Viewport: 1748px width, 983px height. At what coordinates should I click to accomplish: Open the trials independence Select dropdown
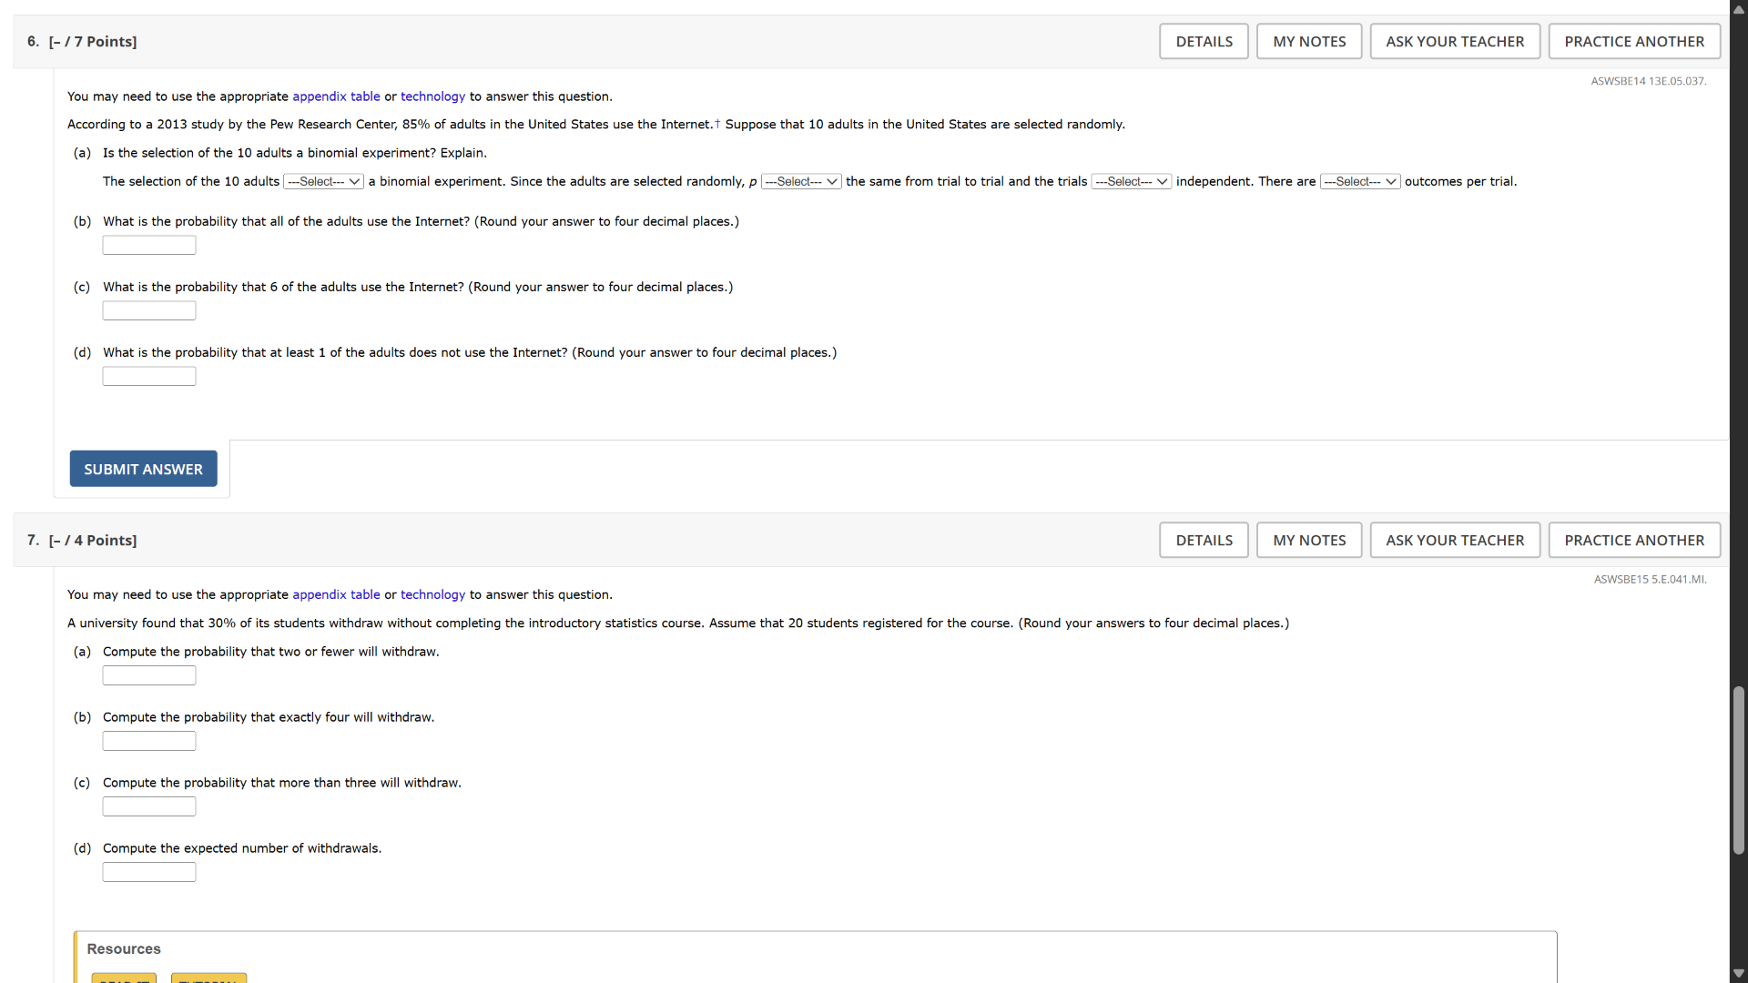coord(1131,182)
